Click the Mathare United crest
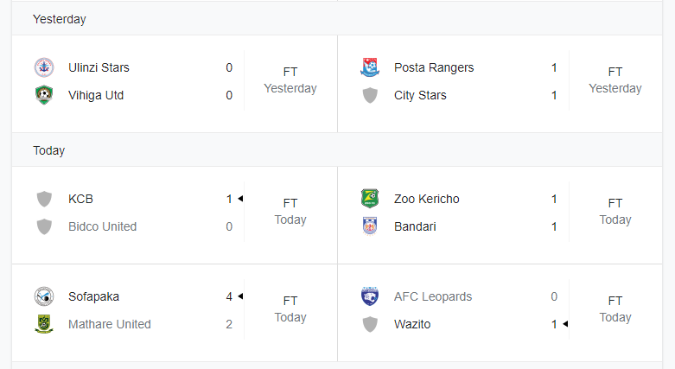 click(x=44, y=324)
